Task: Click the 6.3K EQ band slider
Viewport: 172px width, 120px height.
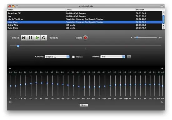Action: tap(140, 86)
